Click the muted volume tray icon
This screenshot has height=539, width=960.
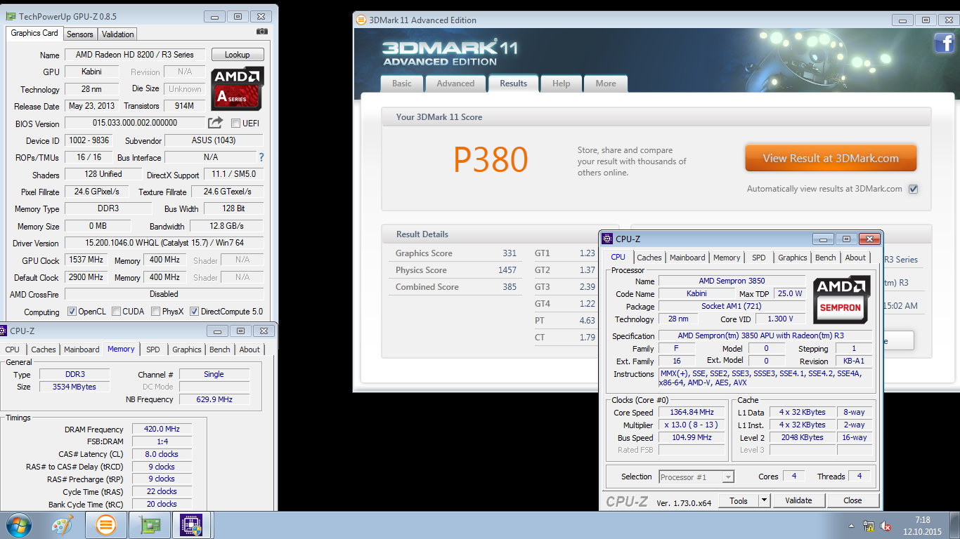coord(886,526)
